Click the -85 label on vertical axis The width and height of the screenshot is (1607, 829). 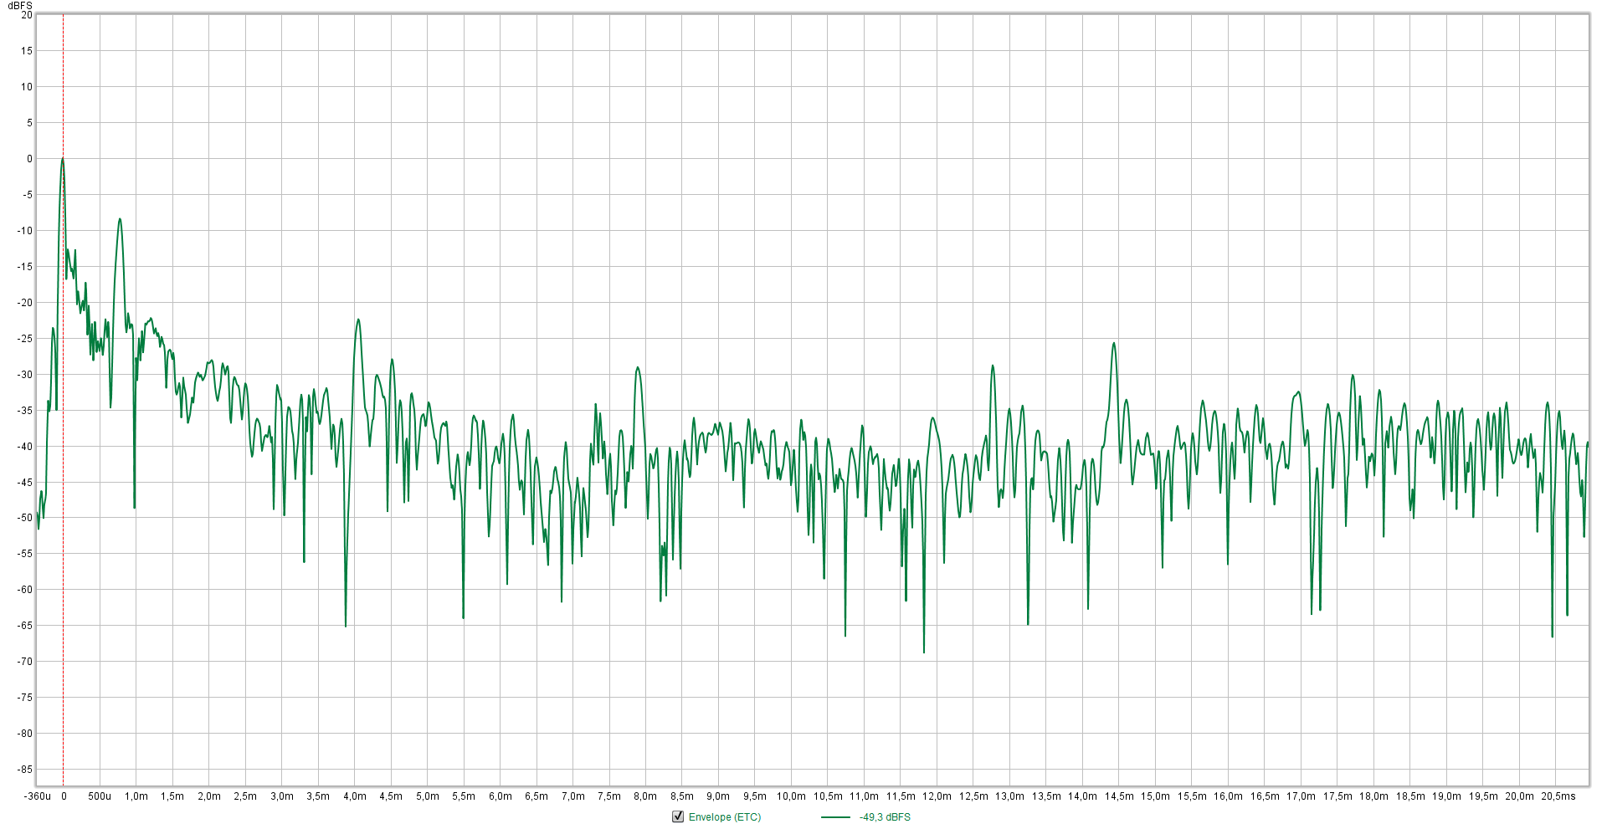click(25, 770)
